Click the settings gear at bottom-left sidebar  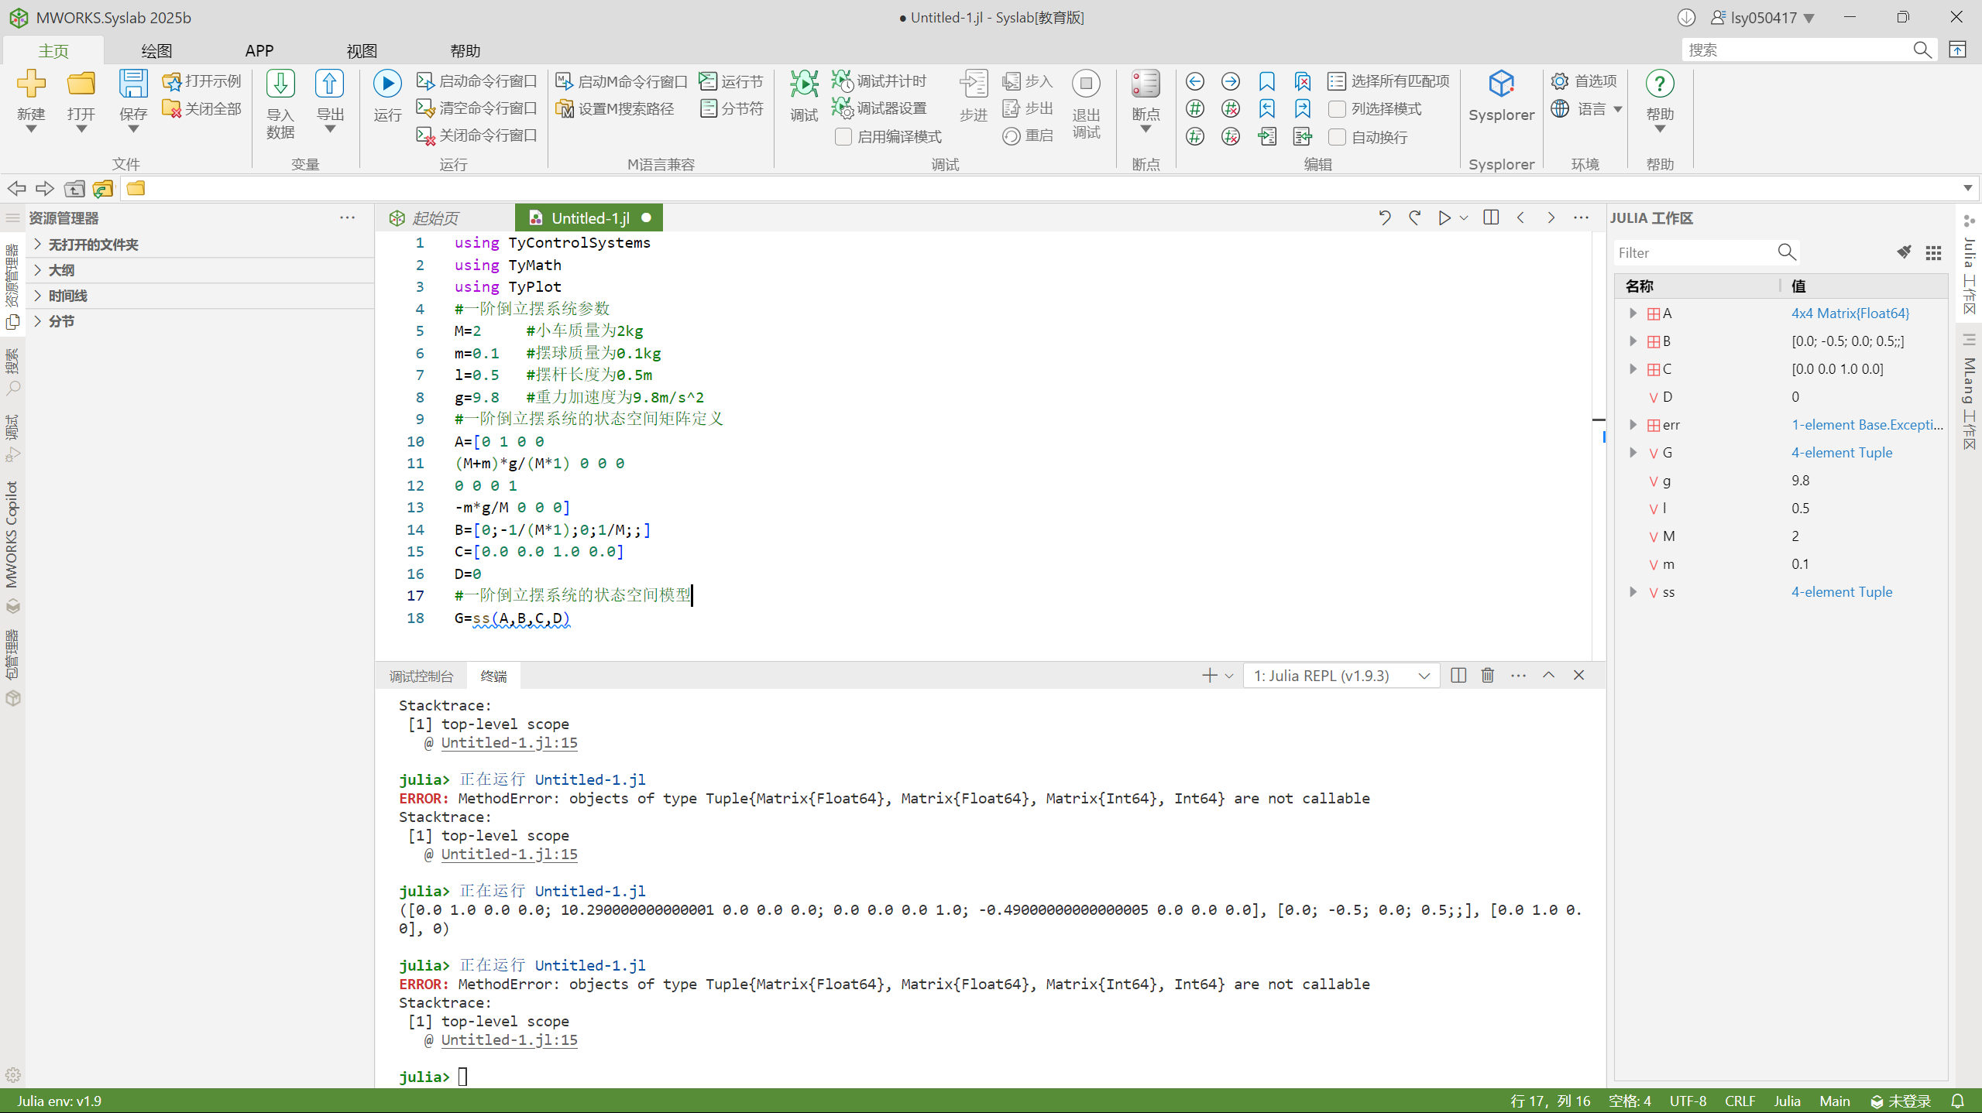pos(13,1075)
